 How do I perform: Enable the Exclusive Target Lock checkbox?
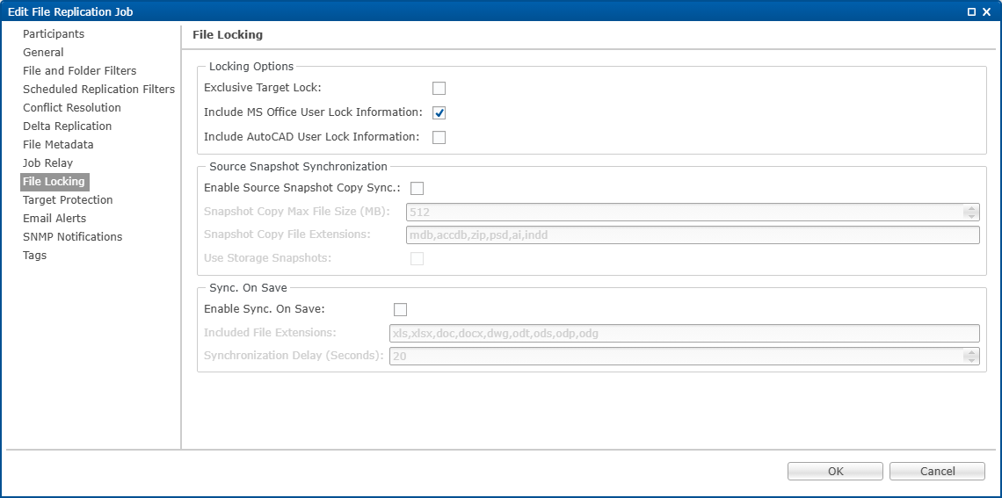(x=439, y=88)
